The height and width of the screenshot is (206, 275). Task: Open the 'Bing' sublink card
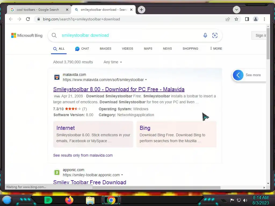coord(176,134)
